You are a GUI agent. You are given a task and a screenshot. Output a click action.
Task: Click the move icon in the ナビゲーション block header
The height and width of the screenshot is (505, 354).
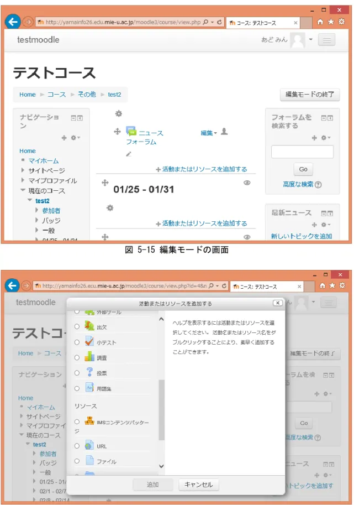tap(64, 138)
